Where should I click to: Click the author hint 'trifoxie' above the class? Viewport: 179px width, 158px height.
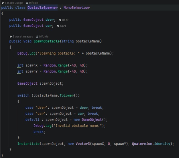click(x=33, y=3)
